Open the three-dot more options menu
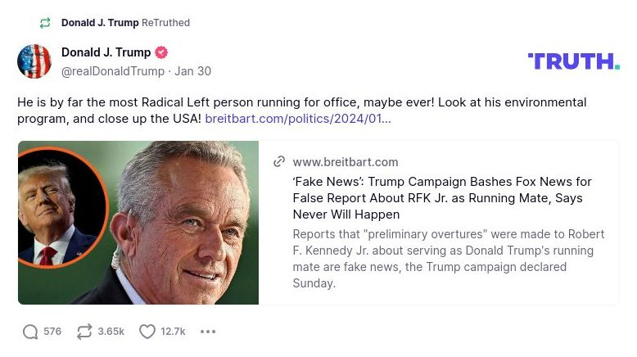Image resolution: width=637 pixels, height=357 pixels. click(208, 332)
